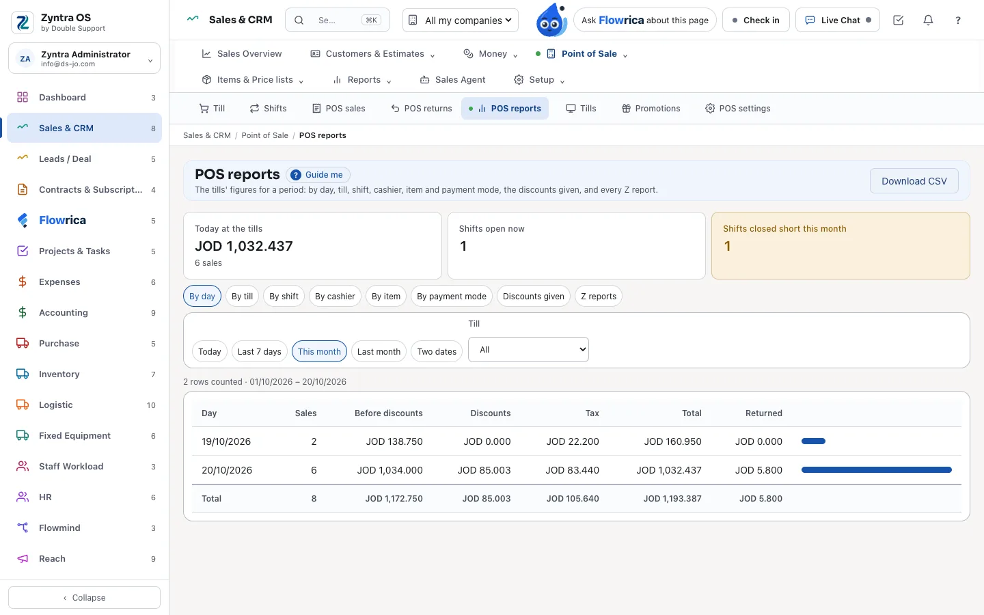Open HR in the sidebar

click(85, 497)
